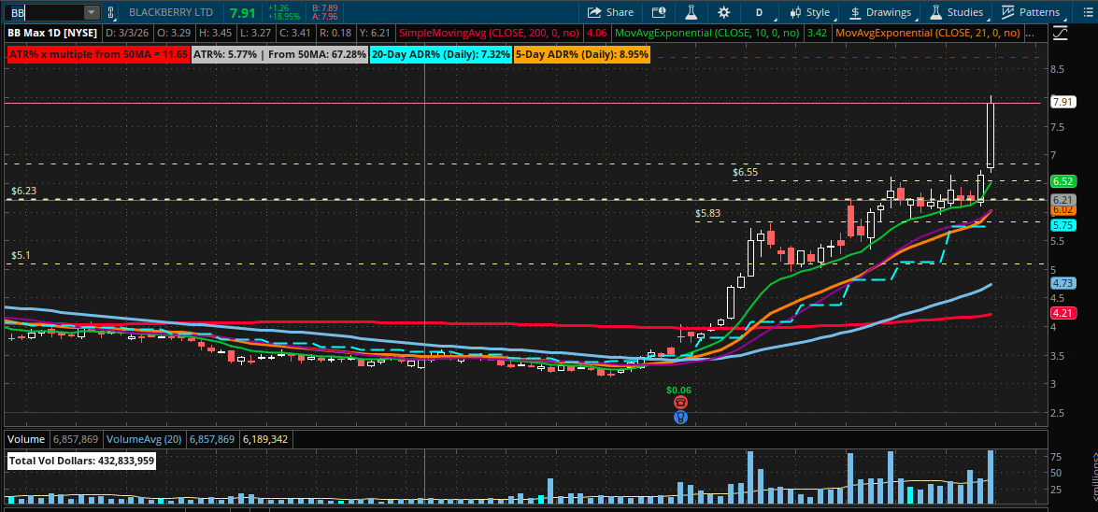The width and height of the screenshot is (1098, 512).
Task: Click the $5.83 price level label
Action: click(708, 213)
